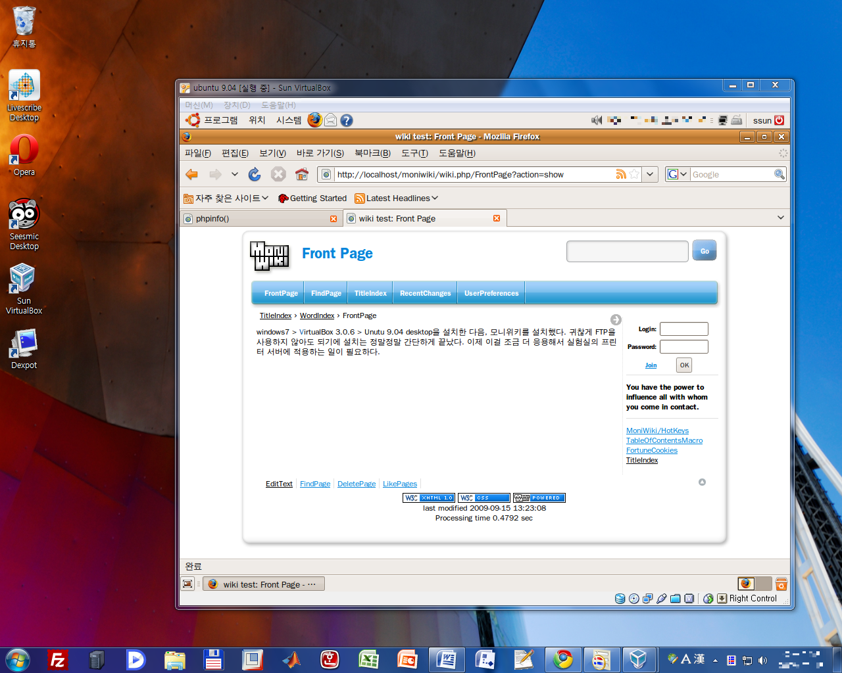This screenshot has width=842, height=673.
Task: Click the Ubuntu show desktop icon
Action: click(x=188, y=584)
